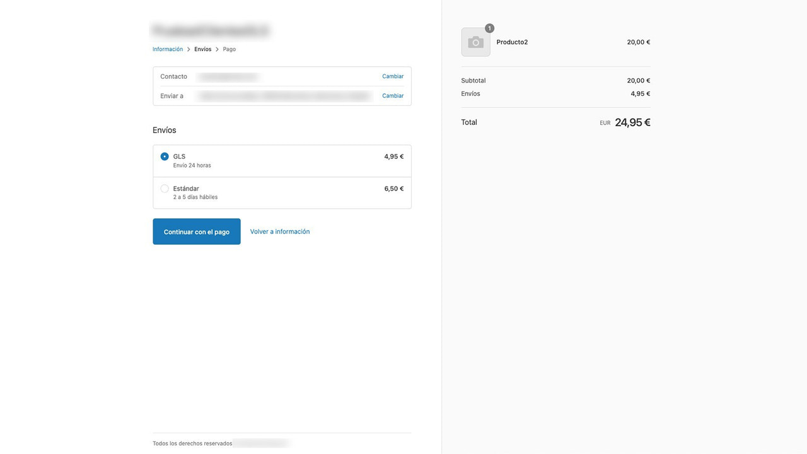Click the 24,95 € total amount

[x=632, y=122]
